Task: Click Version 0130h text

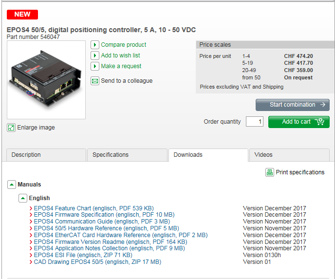Action: (x=262, y=255)
